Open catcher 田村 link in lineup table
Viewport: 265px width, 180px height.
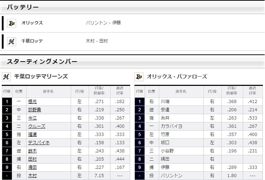32,159
